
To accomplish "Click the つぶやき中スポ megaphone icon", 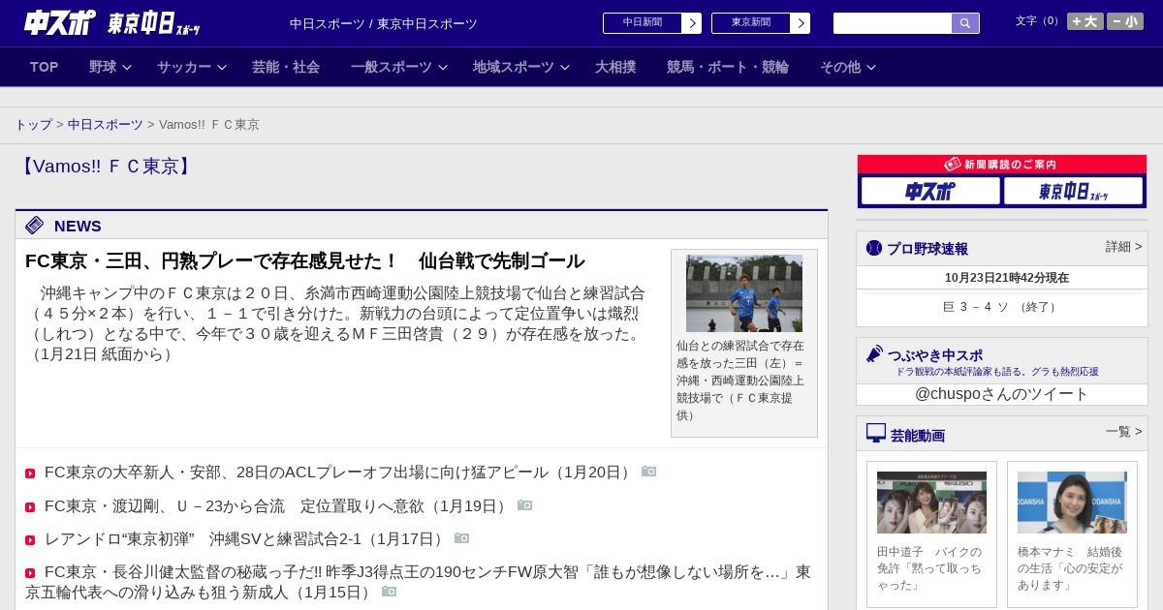I will tap(874, 354).
